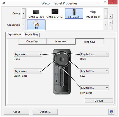Click the ExpressKey Remote device image
This screenshot has width=119, height=117.
click(62, 72)
